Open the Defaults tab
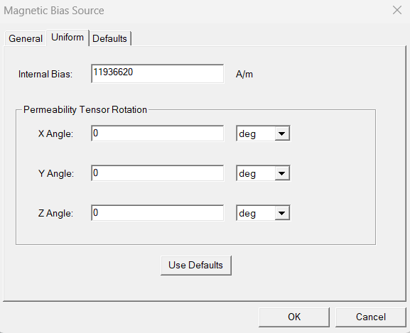 [109, 38]
